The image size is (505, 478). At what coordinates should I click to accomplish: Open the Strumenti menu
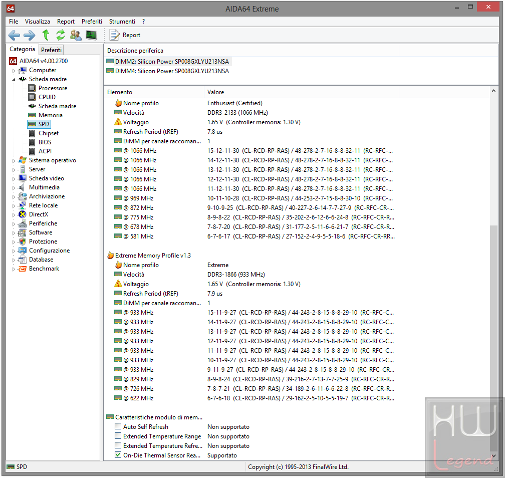coord(122,21)
